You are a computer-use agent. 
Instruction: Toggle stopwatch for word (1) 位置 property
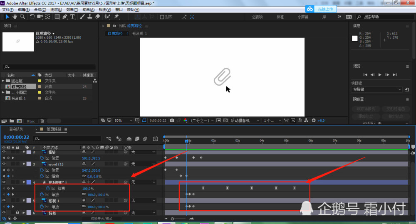tap(42, 170)
